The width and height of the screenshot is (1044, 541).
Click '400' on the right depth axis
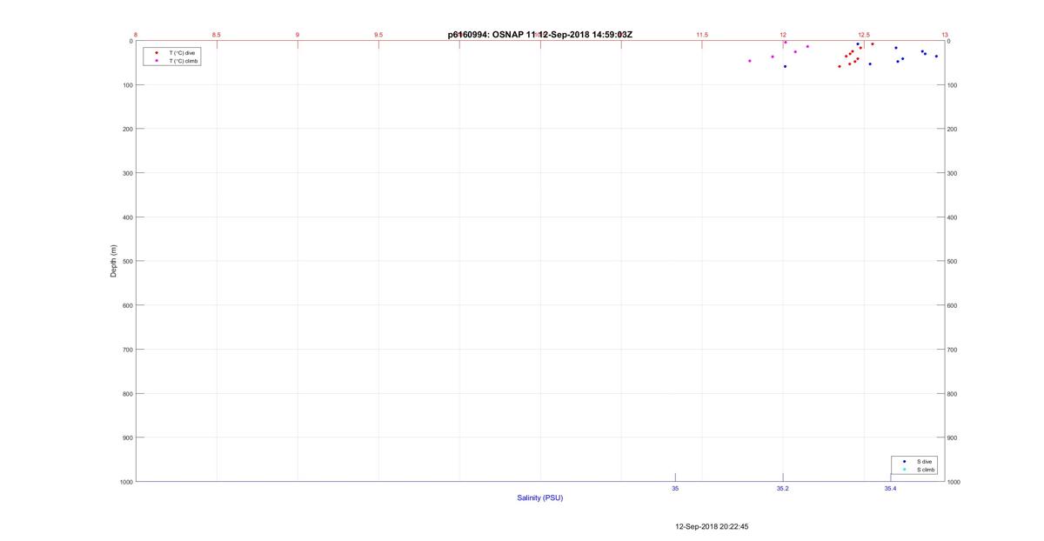[952, 217]
